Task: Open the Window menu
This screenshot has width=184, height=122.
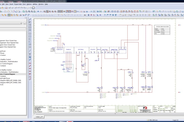Action: 41,4
